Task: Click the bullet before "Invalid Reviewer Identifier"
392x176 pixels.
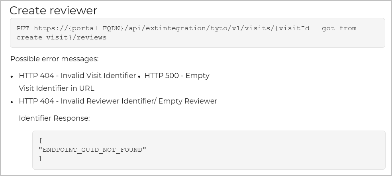Action: click(13, 102)
